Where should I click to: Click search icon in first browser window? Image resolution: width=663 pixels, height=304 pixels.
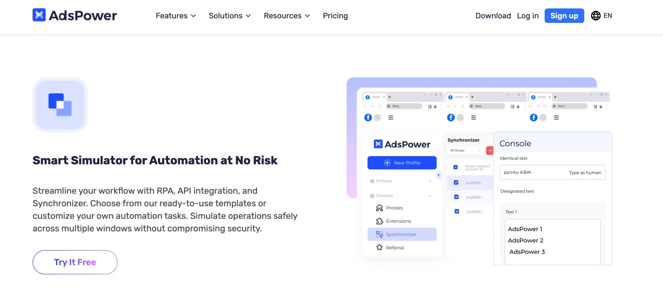[x=378, y=117]
